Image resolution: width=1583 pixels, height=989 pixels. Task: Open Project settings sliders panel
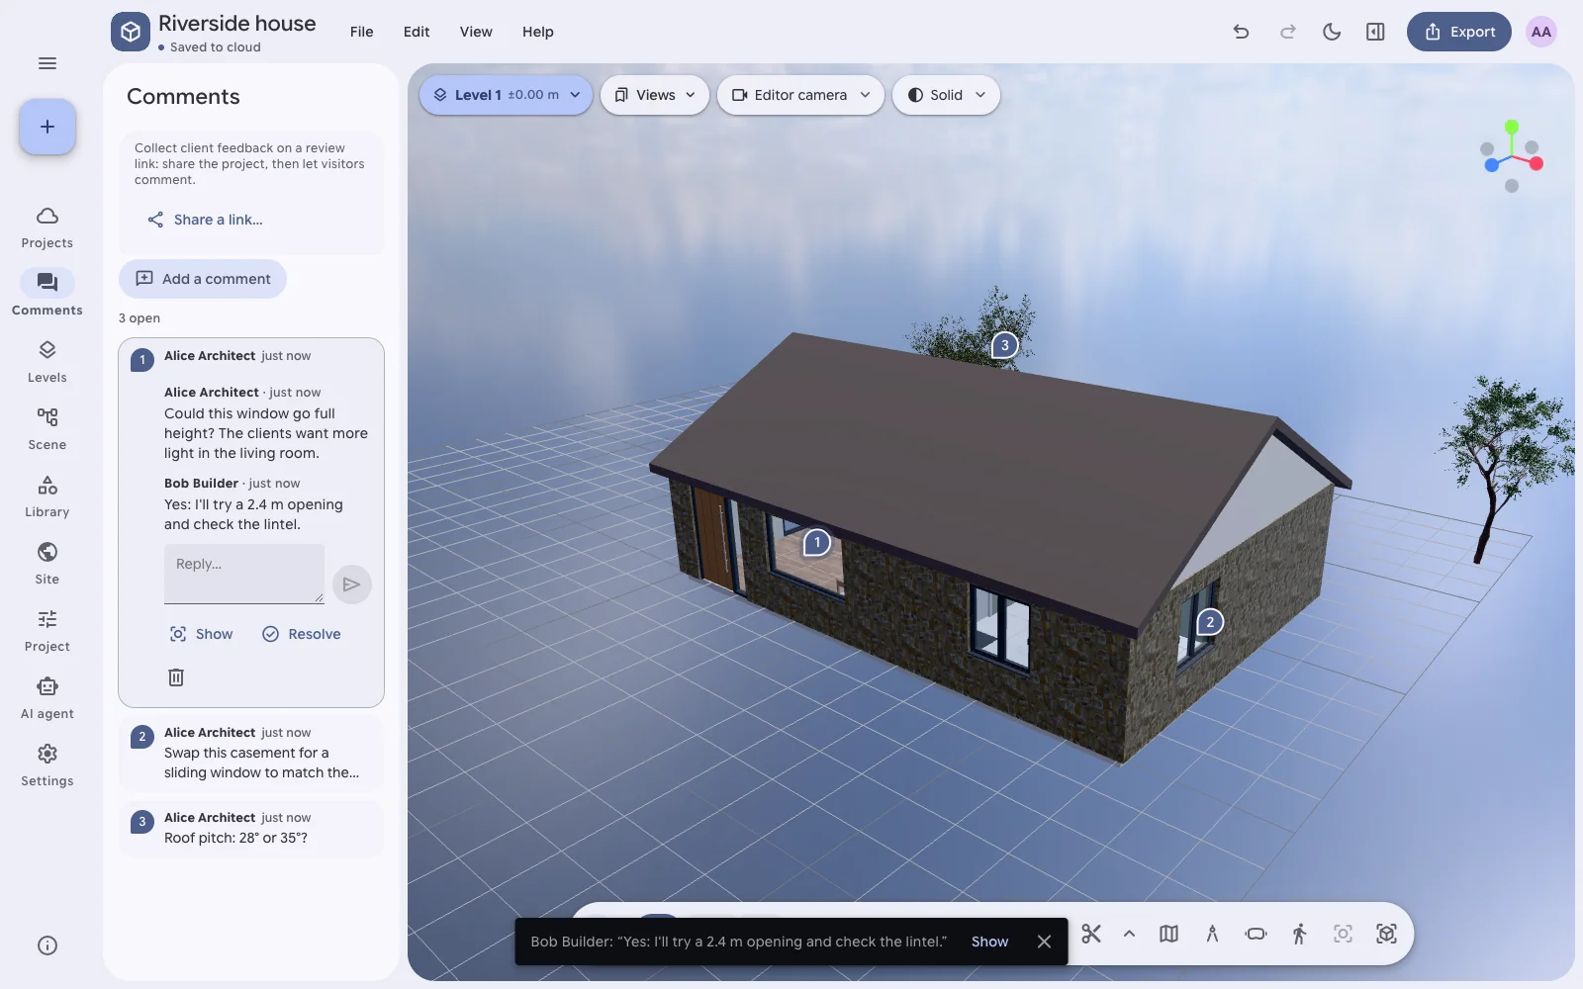pos(47,631)
